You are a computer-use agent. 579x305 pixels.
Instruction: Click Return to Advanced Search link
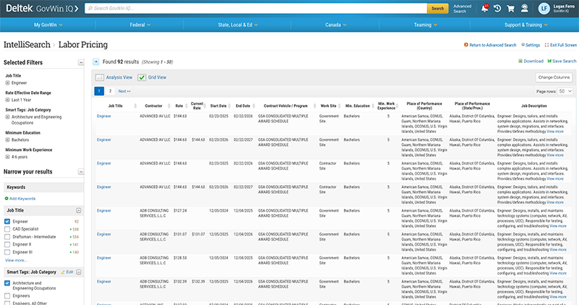click(492, 45)
